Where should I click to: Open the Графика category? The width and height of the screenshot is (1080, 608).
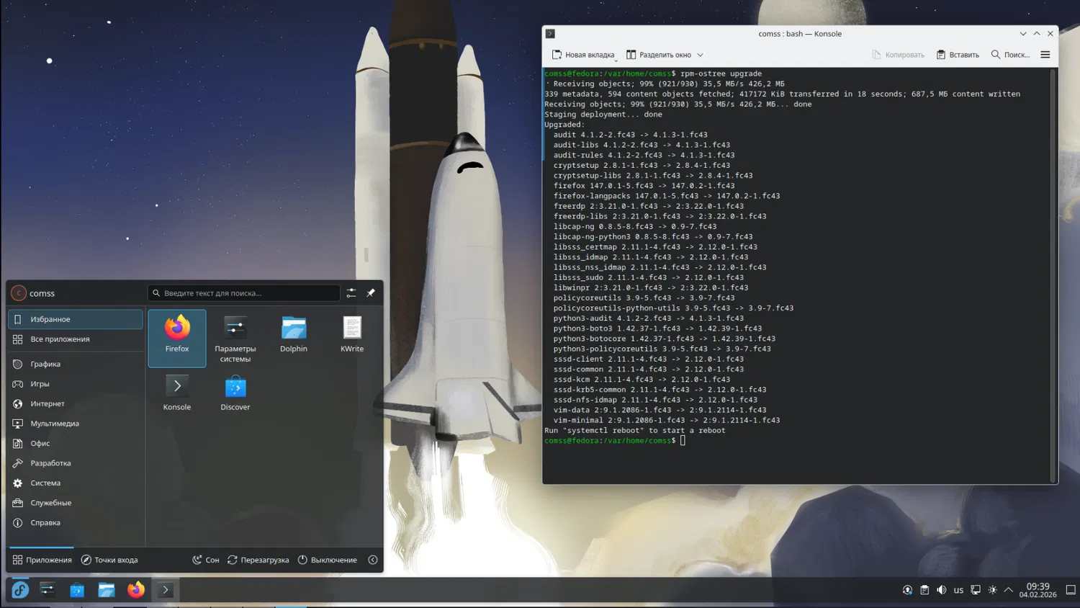[x=76, y=365]
